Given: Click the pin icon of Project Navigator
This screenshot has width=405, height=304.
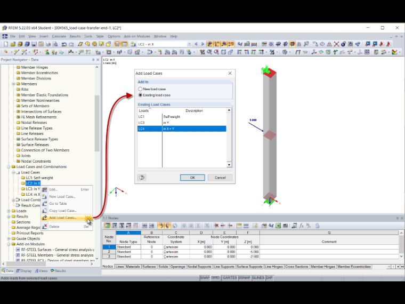Looking at the screenshot, I should (x=93, y=60).
